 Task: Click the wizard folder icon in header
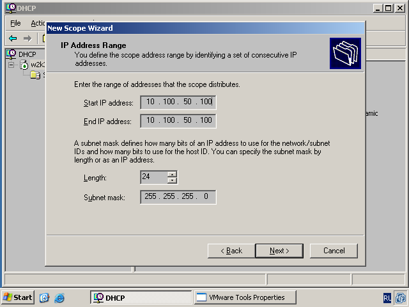click(x=345, y=53)
